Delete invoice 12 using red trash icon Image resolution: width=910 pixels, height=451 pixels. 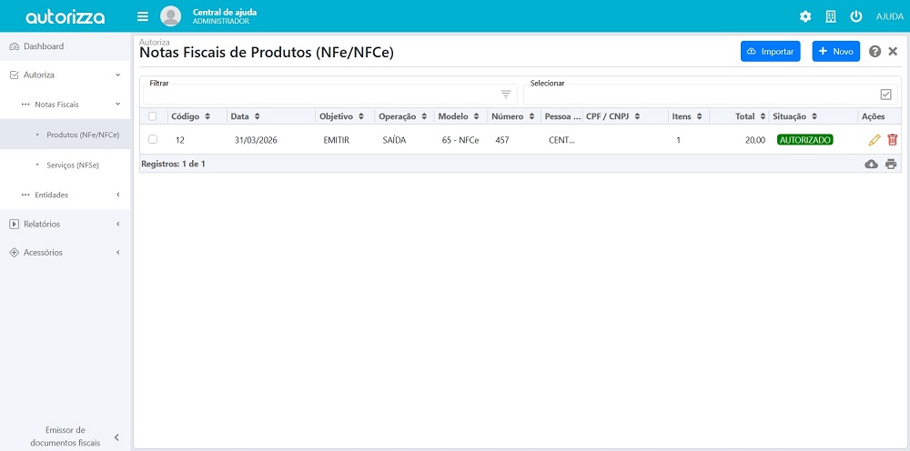click(x=892, y=140)
